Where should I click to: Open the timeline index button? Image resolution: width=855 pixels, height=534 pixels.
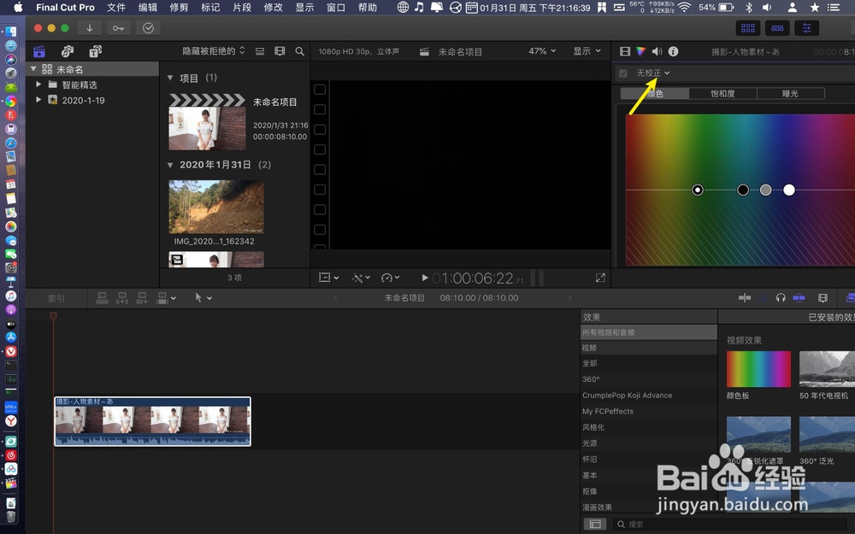(x=56, y=298)
